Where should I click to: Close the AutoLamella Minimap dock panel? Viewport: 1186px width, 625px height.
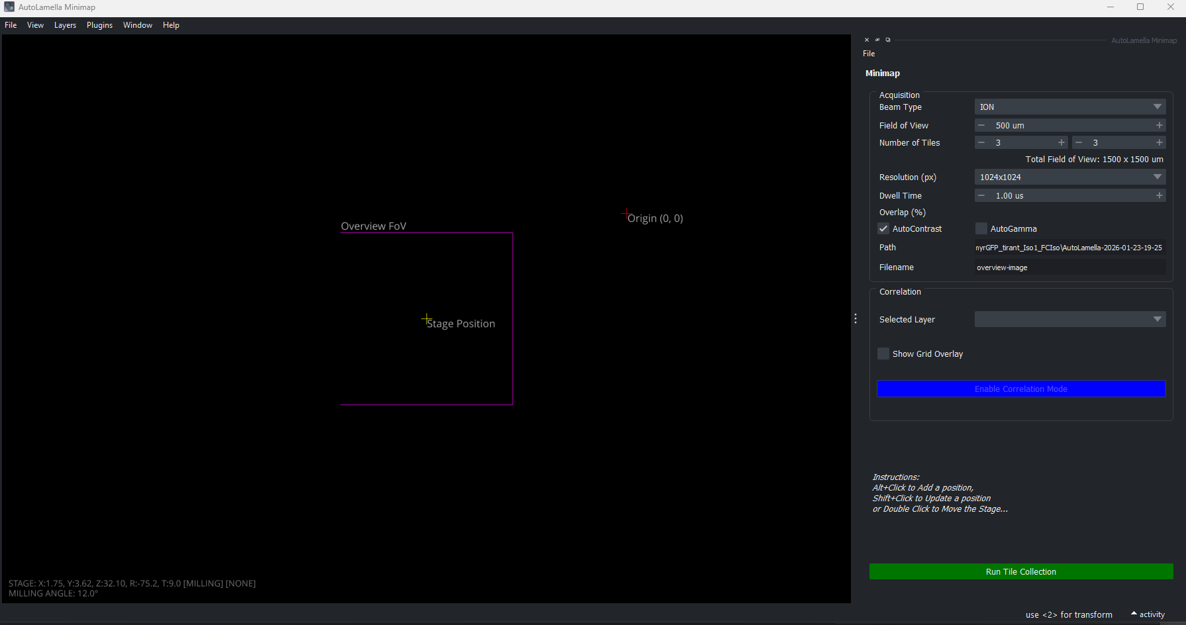pos(867,40)
